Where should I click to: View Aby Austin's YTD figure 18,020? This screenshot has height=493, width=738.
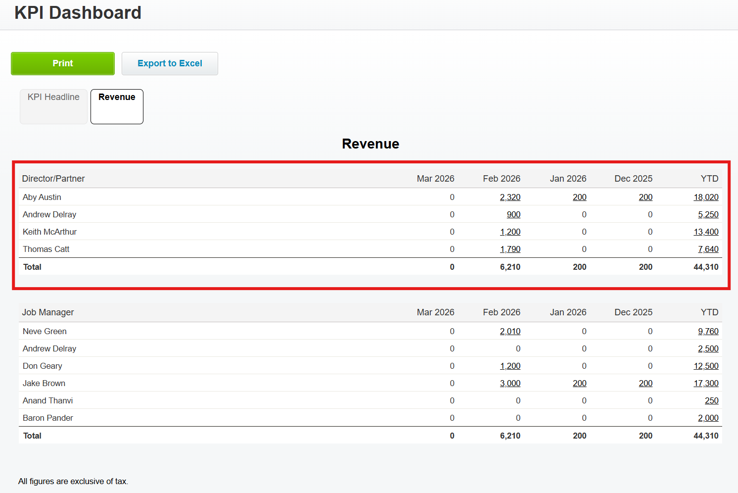tap(706, 197)
